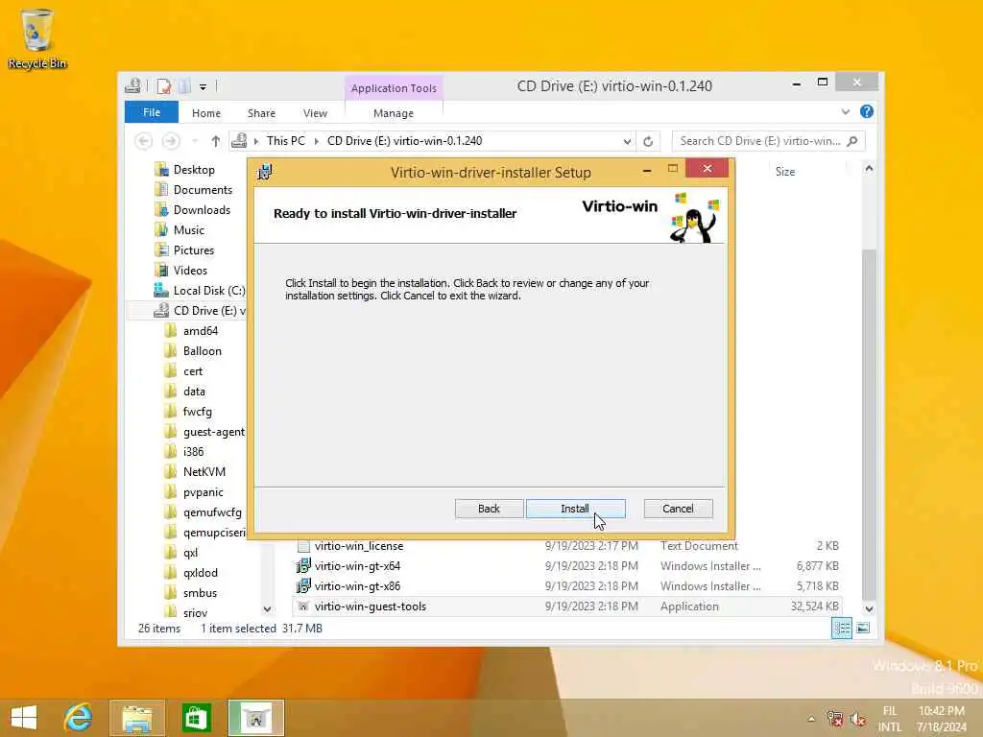This screenshot has width=983, height=737.
Task: Open the recent locations dropdown arrow
Action: click(195, 141)
